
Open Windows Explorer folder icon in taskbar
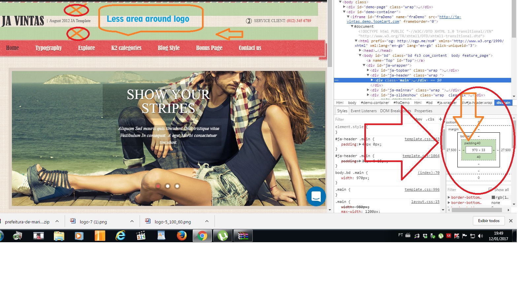[x=59, y=236]
